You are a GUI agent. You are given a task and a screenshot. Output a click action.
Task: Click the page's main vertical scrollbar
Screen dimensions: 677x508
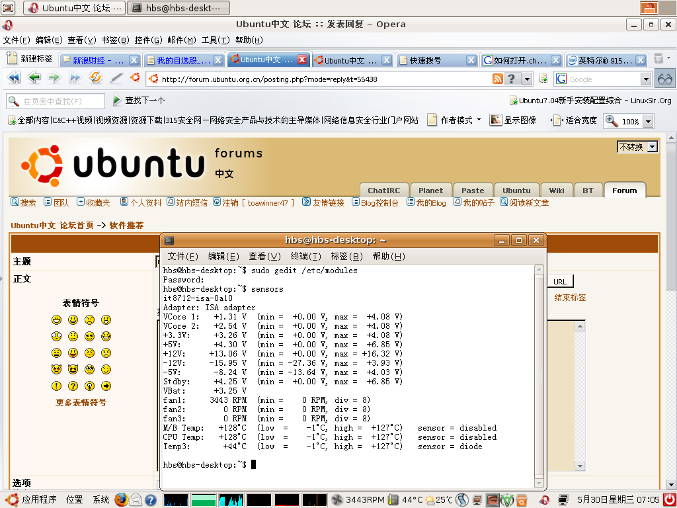tap(672, 311)
